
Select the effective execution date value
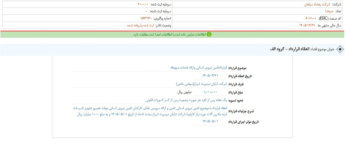point(210,121)
